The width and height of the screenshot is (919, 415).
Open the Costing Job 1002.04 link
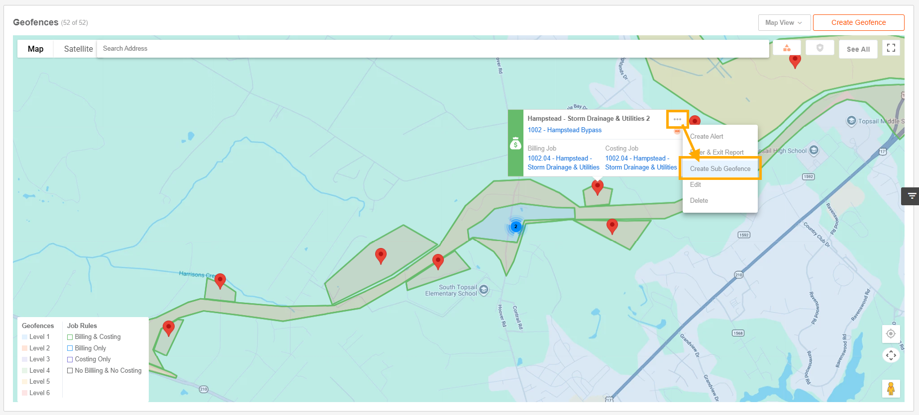click(x=641, y=163)
